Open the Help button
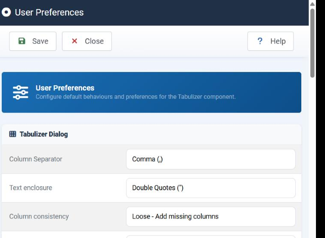The width and height of the screenshot is (325, 238). 270,41
